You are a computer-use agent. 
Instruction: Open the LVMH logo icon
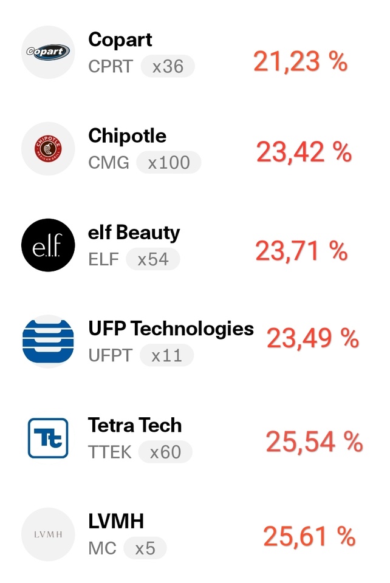(x=48, y=534)
